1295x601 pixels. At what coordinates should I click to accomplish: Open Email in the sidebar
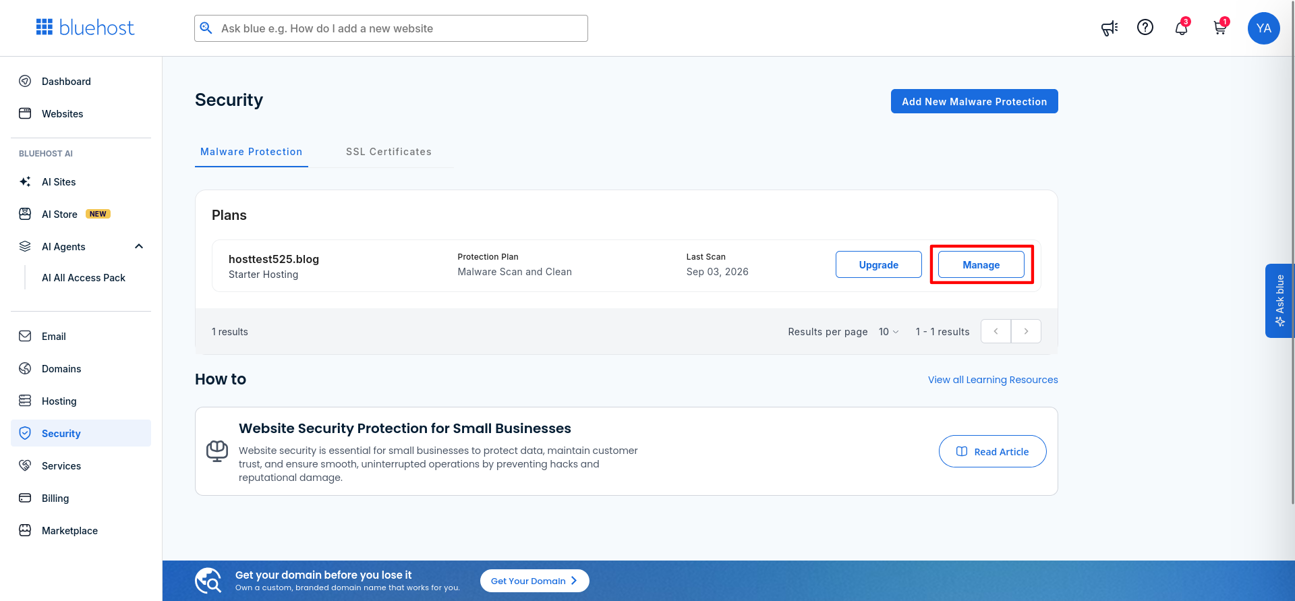[81, 336]
